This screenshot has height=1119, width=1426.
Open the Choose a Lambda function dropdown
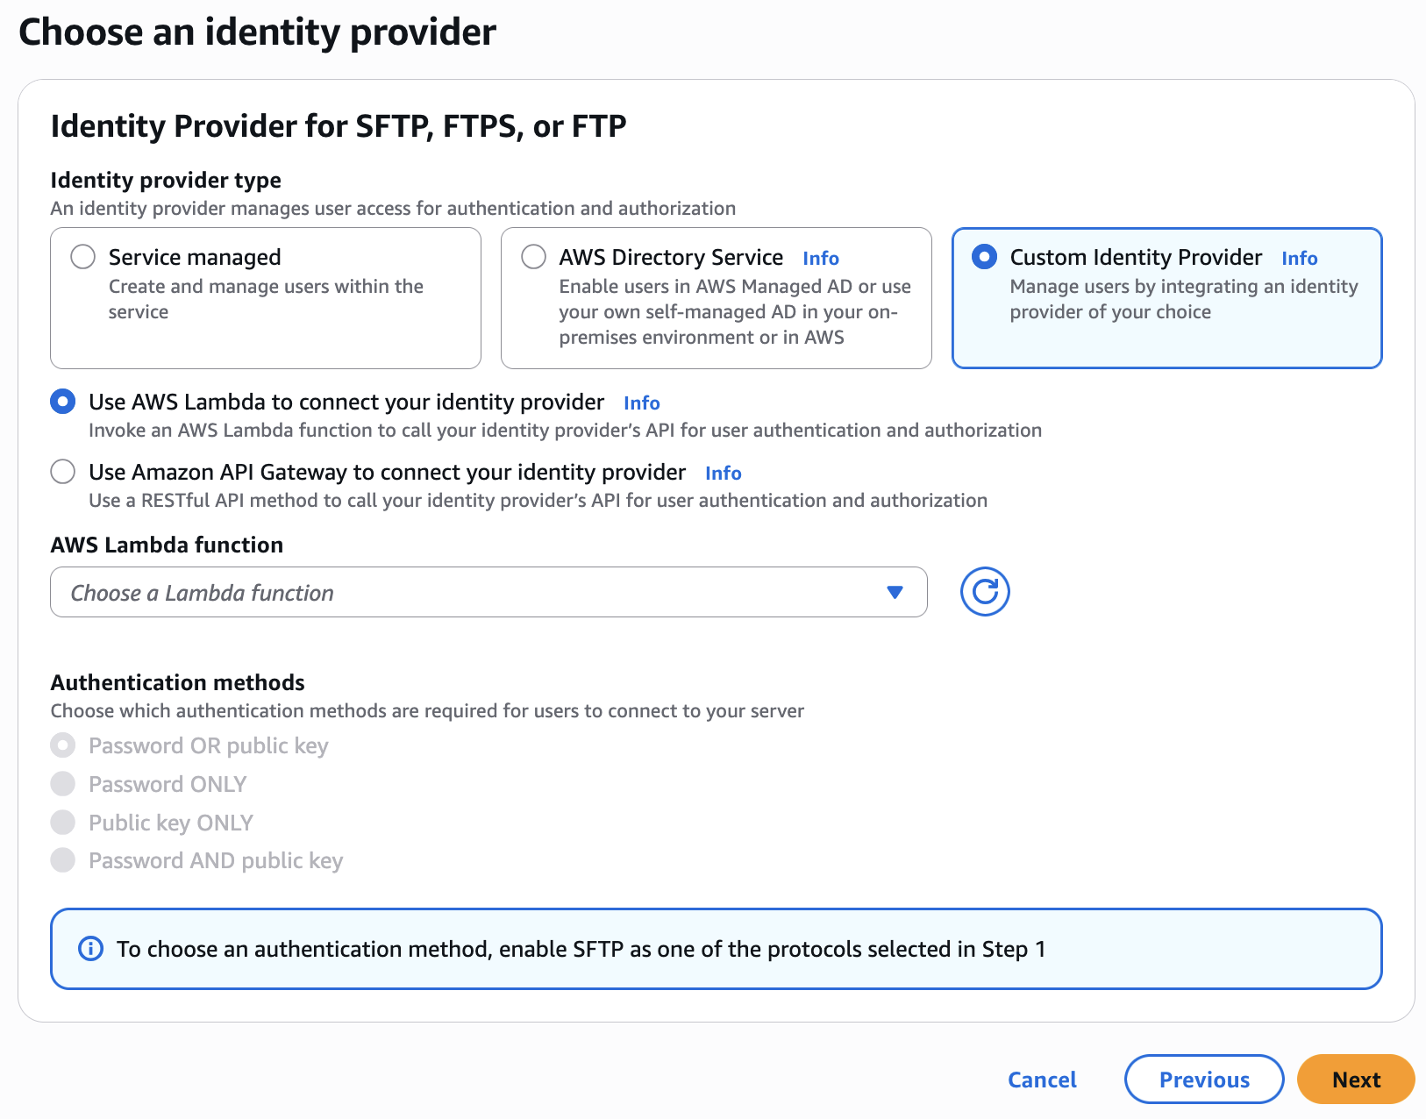pyautogui.click(x=488, y=592)
